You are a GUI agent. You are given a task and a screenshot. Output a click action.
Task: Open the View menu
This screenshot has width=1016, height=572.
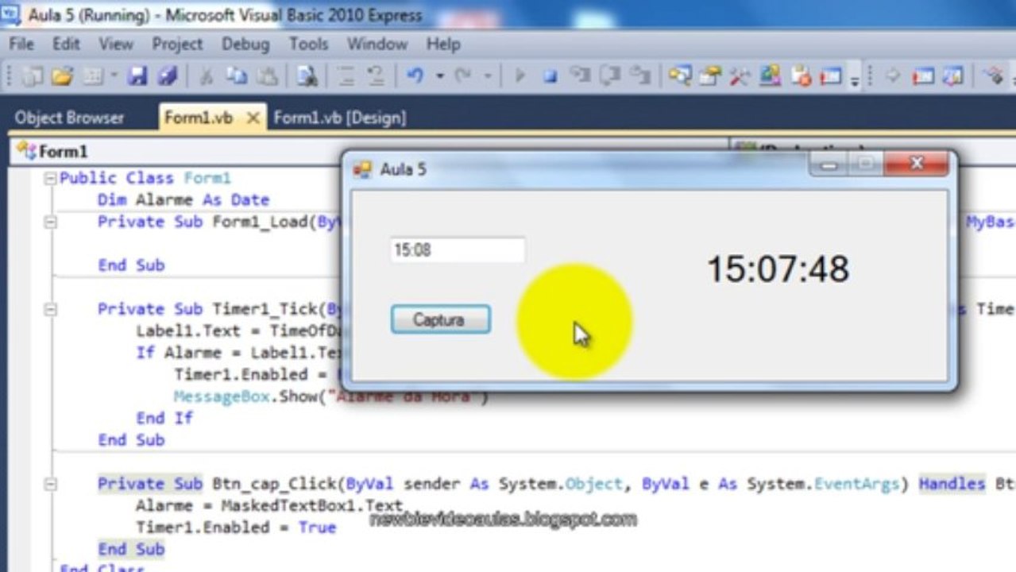click(x=116, y=44)
